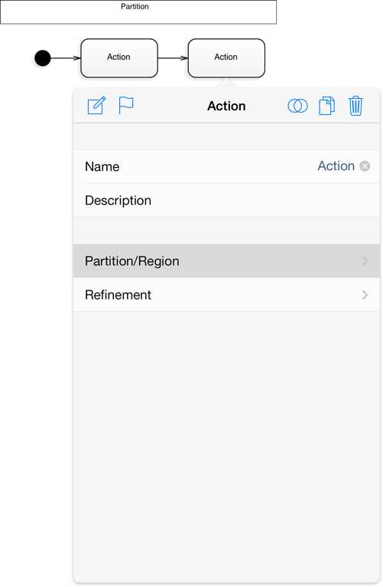
Task: Edit the Name value Action
Action: coord(336,166)
